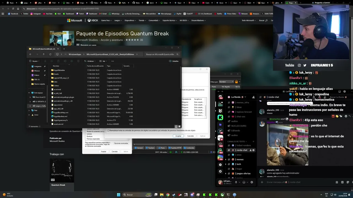The width and height of the screenshot is (353, 198).
Task: Open the Microsoft logo link on Xbox site
Action: pos(74,20)
